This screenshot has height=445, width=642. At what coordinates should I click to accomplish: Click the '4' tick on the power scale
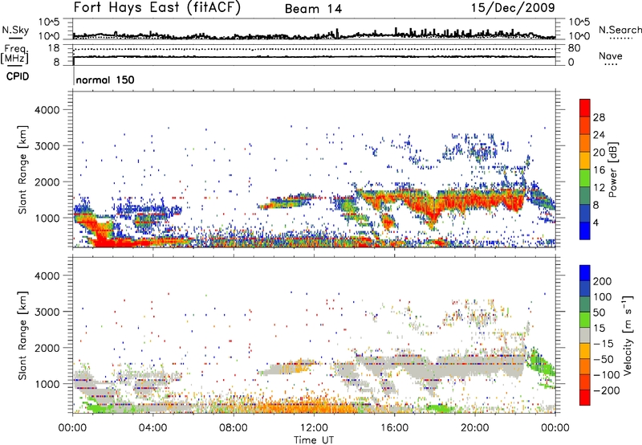point(595,223)
